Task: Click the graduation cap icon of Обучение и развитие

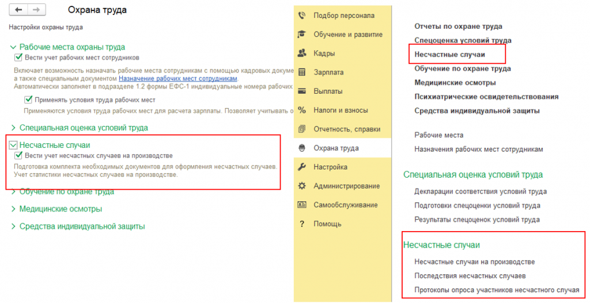Action: (x=302, y=34)
